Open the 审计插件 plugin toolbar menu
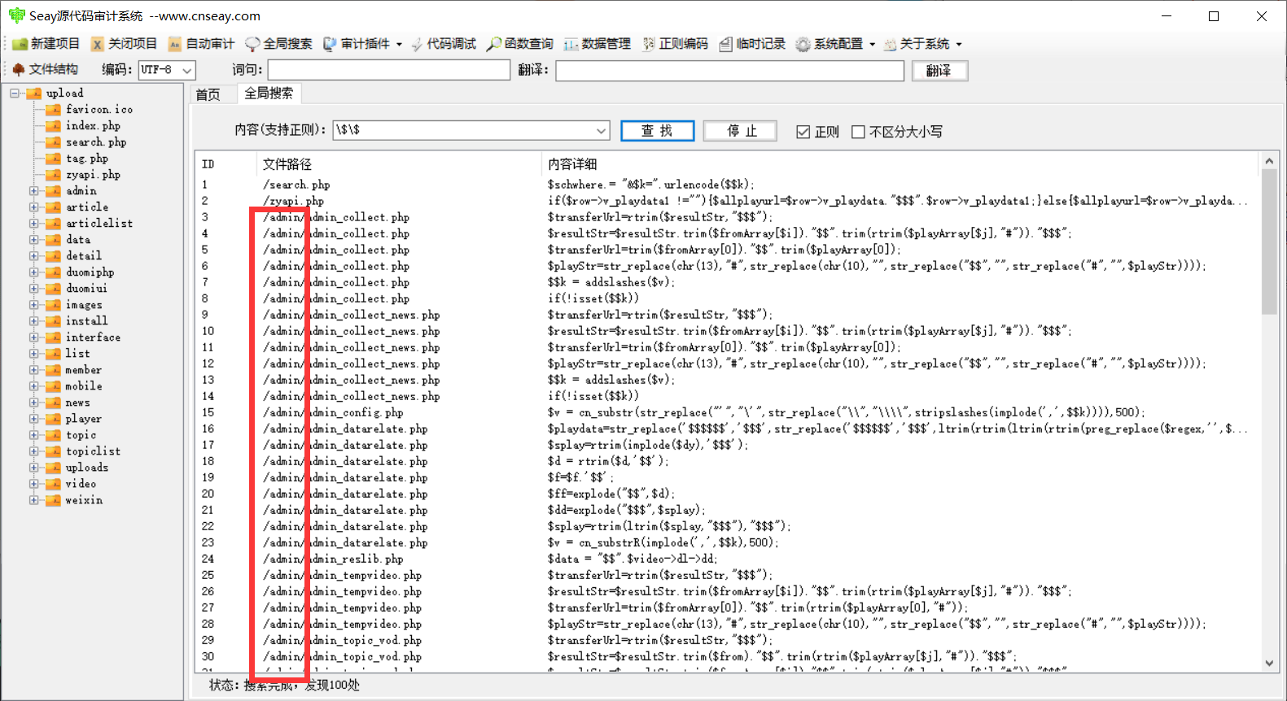 pyautogui.click(x=362, y=44)
